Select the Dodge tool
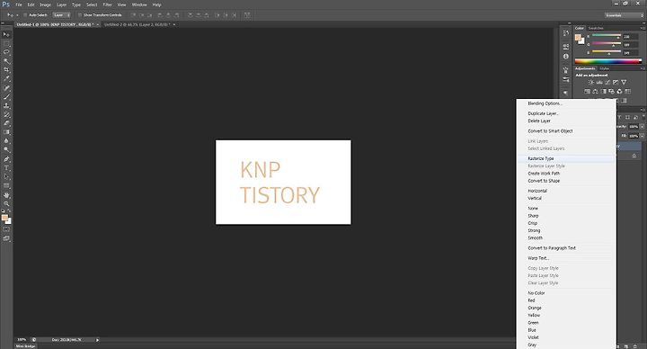 [x=6, y=150]
